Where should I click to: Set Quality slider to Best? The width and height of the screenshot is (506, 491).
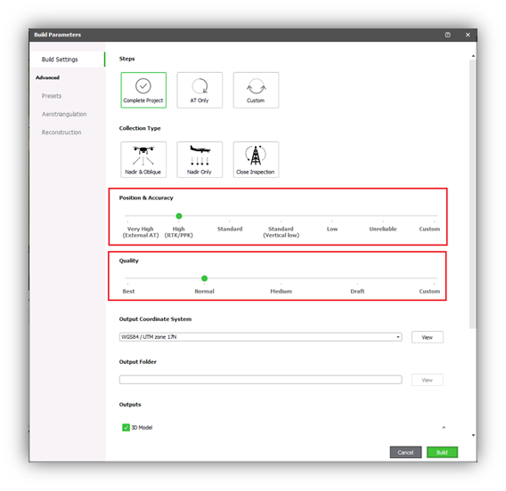[x=128, y=284]
